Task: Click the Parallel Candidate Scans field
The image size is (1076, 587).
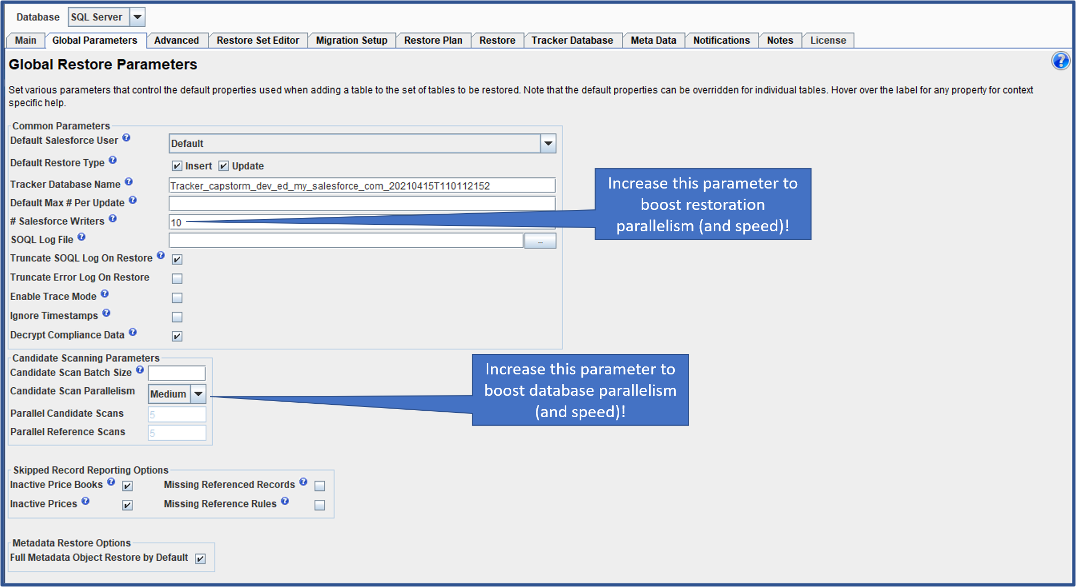Action: point(177,414)
